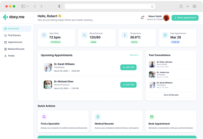Go back with browser back arrow
Image resolution: width=203 pixels, height=139 pixels.
[35, 6]
